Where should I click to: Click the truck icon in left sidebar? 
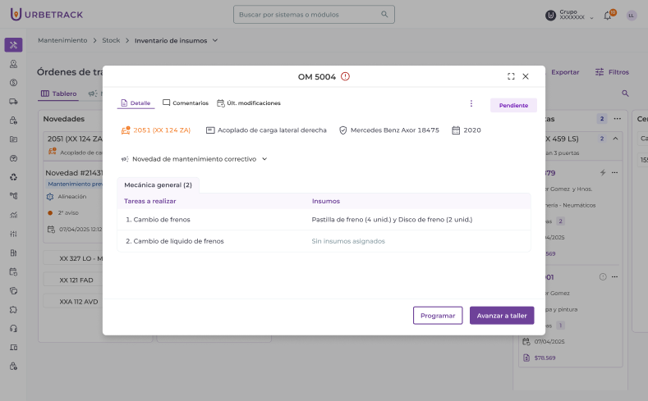click(x=13, y=102)
